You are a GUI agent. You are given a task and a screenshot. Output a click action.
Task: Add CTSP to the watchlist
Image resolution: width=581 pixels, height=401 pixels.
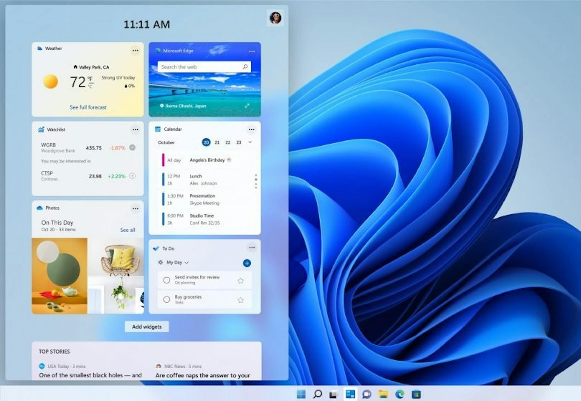(132, 176)
